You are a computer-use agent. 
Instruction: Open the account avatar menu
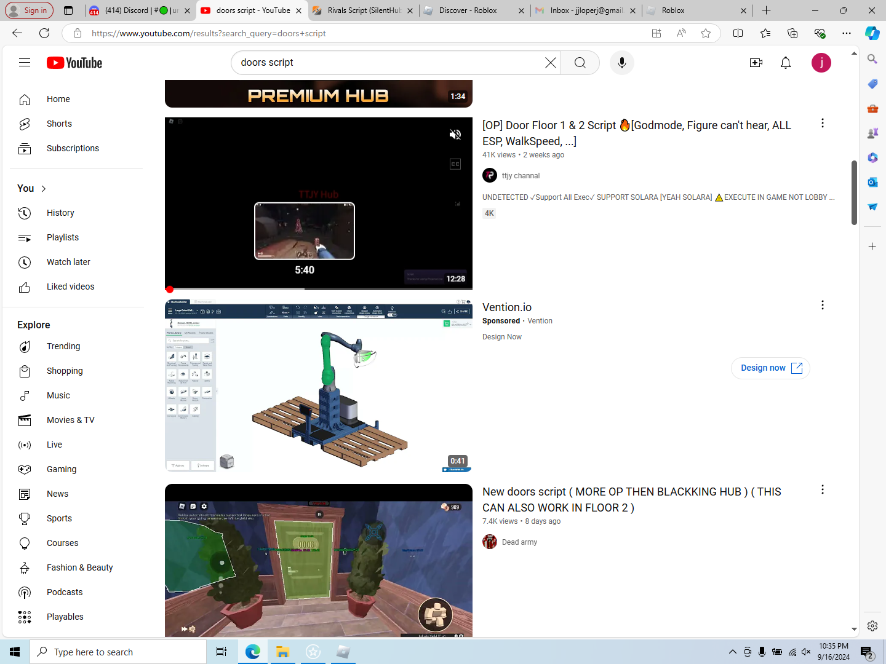[821, 63]
